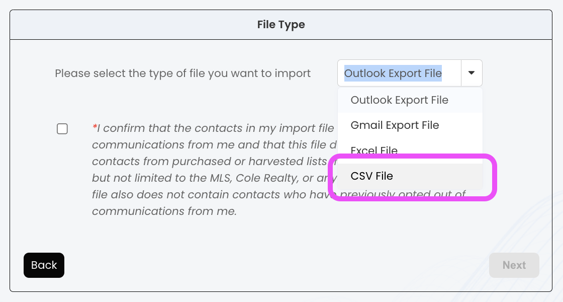Click the red asterisk before 'I confirm'

tap(95, 128)
